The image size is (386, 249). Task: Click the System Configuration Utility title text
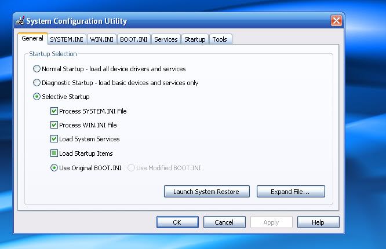pyautogui.click(x=77, y=21)
